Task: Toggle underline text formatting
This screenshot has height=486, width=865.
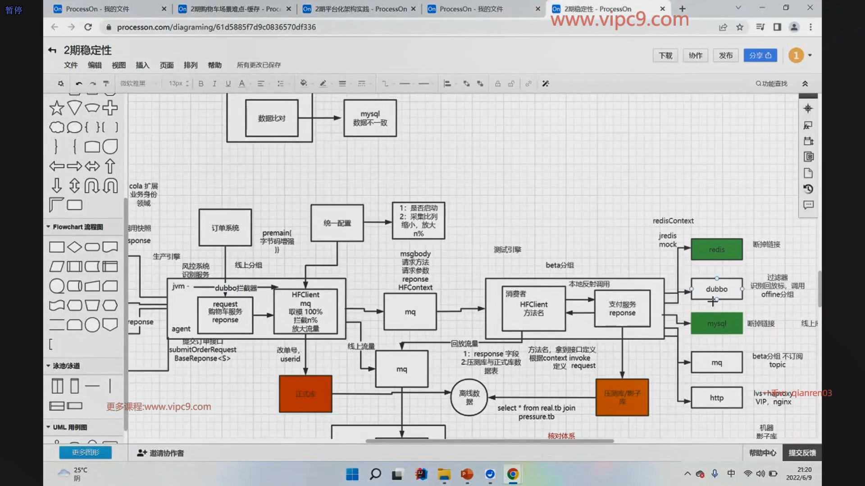Action: click(228, 84)
